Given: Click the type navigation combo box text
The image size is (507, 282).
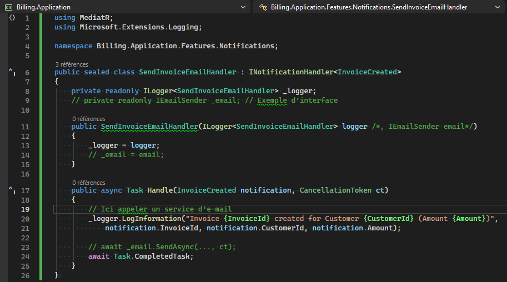Looking at the screenshot, I should click(x=369, y=7).
